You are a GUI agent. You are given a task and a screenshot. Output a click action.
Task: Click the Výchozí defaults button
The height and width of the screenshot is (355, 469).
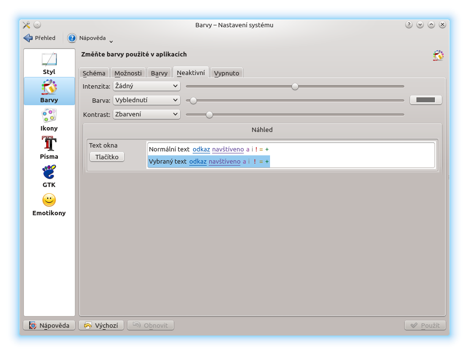coord(101,325)
